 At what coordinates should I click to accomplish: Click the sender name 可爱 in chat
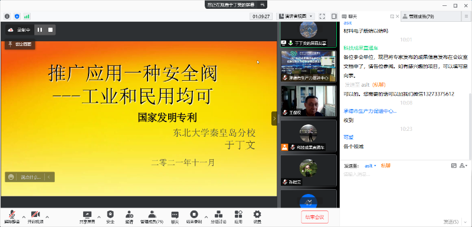coord(348,137)
